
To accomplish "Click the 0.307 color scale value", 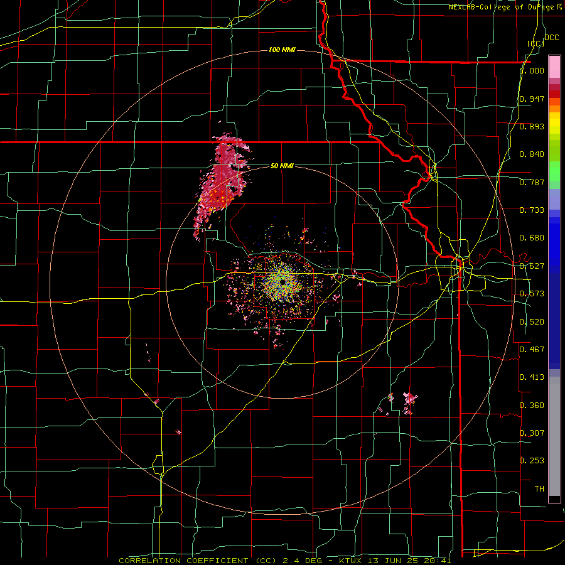I will point(532,433).
